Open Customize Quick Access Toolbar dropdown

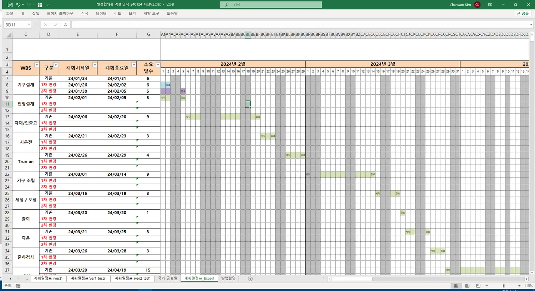(48, 5)
